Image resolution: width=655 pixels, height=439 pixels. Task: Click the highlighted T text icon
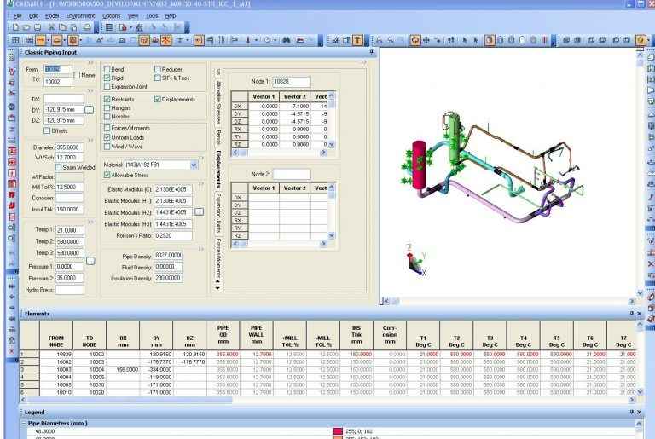point(356,40)
